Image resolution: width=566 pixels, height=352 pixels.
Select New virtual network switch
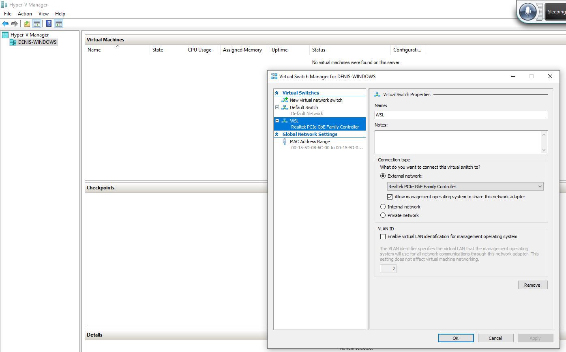click(316, 100)
